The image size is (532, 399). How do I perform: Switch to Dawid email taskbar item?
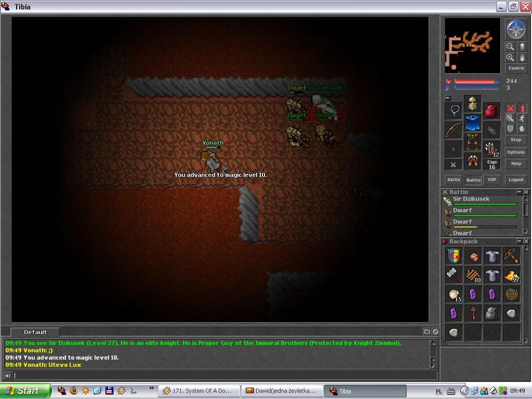tap(282, 391)
